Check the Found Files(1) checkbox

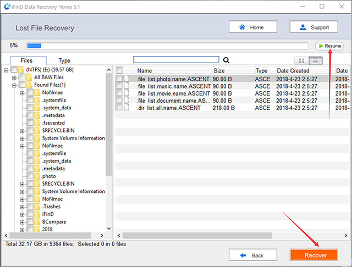(22, 85)
